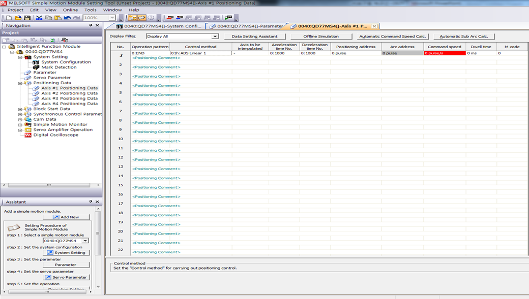This screenshot has width=529, height=299.
Task: Open the Project menu
Action: [x=16, y=10]
